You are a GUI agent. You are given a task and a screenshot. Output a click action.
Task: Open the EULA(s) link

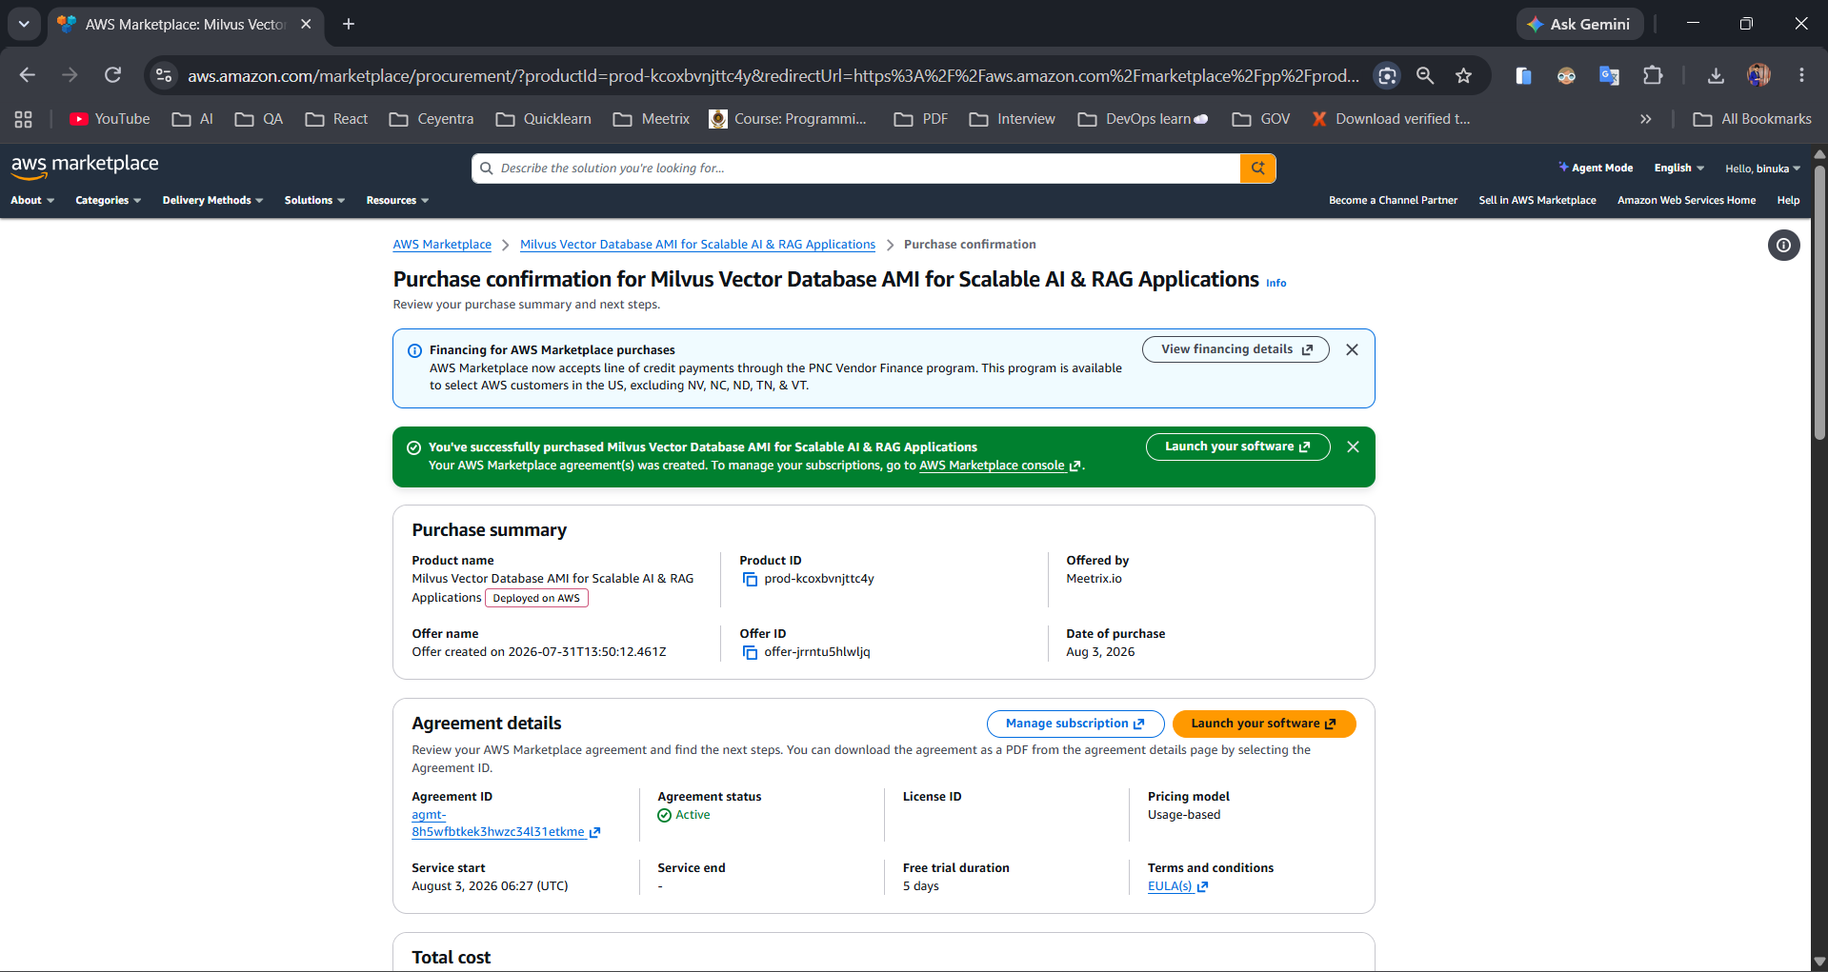pos(1177,886)
